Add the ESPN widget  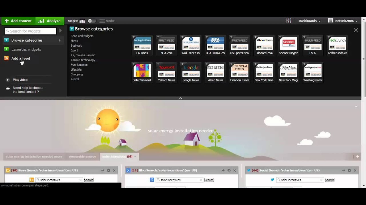313,45
